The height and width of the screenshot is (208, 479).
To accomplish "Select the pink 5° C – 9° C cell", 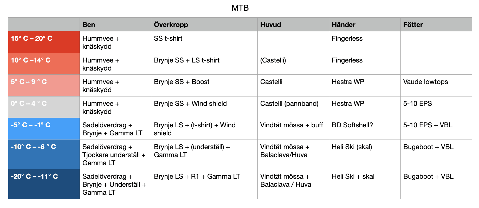I will (x=44, y=86).
